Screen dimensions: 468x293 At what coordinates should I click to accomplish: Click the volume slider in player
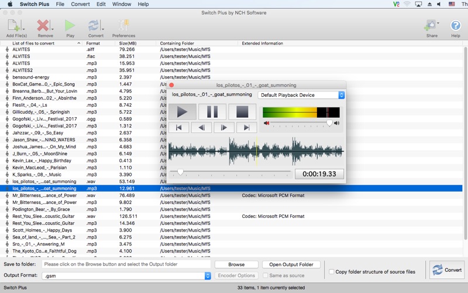[329, 123]
